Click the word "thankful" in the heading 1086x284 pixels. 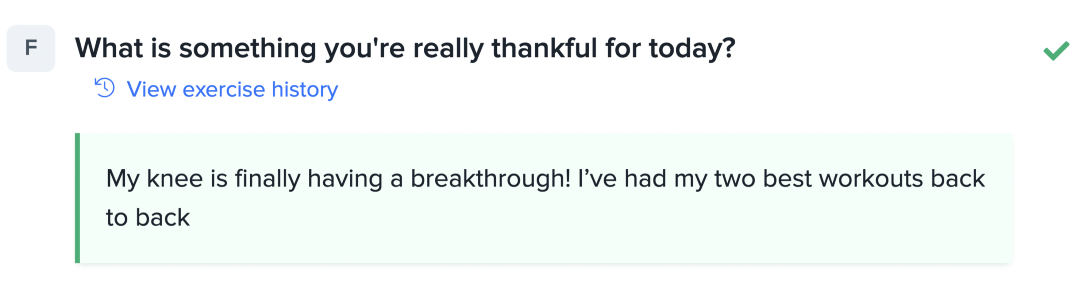click(544, 48)
